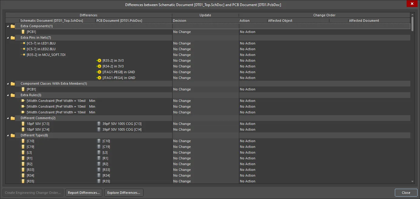Click the schematic-side component icon for [C10]
The height and width of the screenshot is (199, 420).
click(23, 141)
